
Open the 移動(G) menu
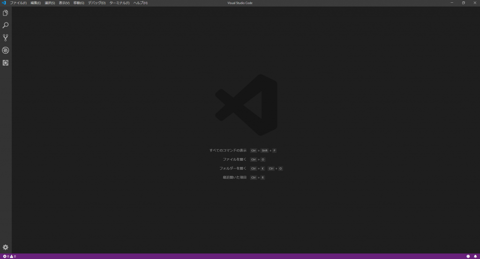[x=79, y=3]
